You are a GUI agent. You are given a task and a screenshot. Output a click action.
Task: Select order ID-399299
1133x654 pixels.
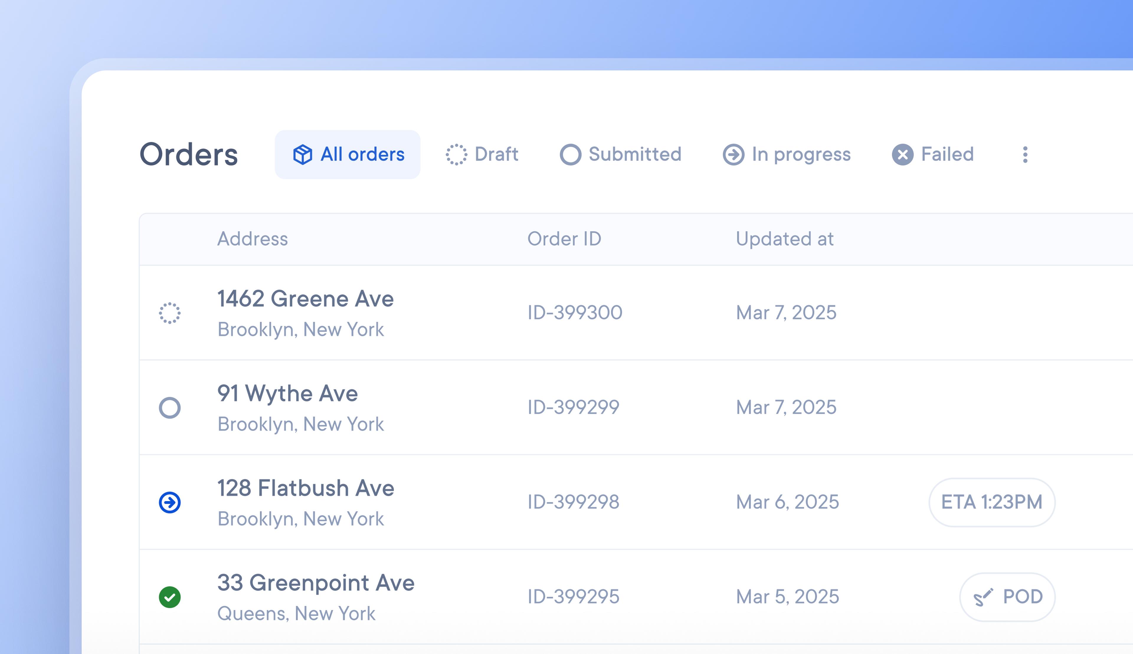574,407
